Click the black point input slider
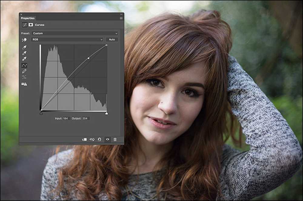This screenshot has width=303, height=201. [41, 113]
